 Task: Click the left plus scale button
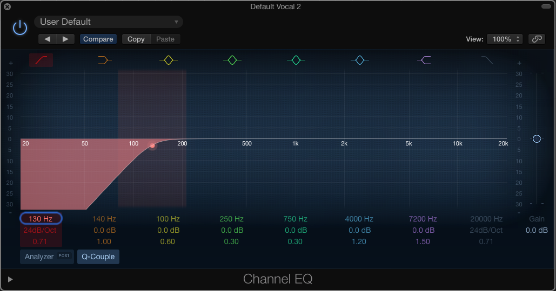point(11,63)
